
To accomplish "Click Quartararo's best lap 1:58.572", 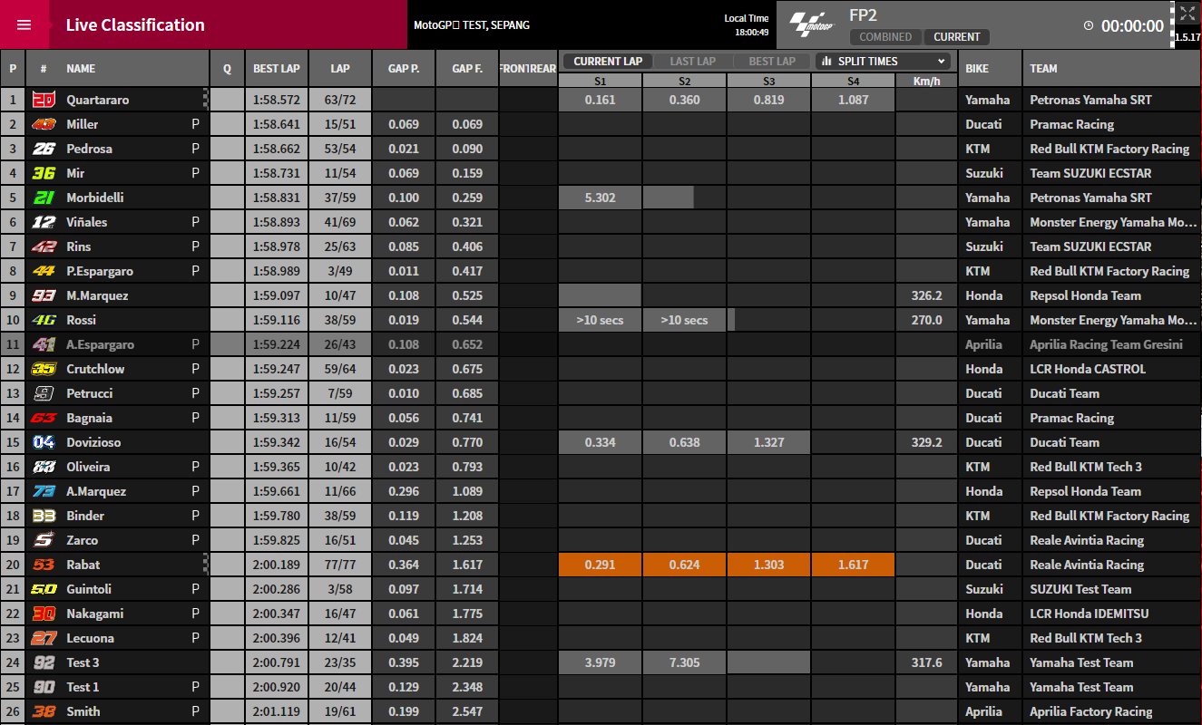I will (x=277, y=100).
